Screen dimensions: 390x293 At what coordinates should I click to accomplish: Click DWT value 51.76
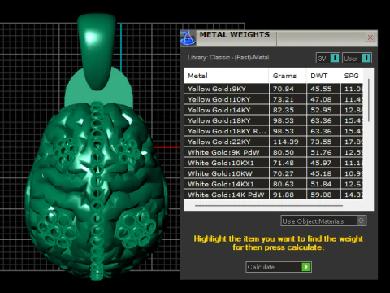tap(321, 152)
